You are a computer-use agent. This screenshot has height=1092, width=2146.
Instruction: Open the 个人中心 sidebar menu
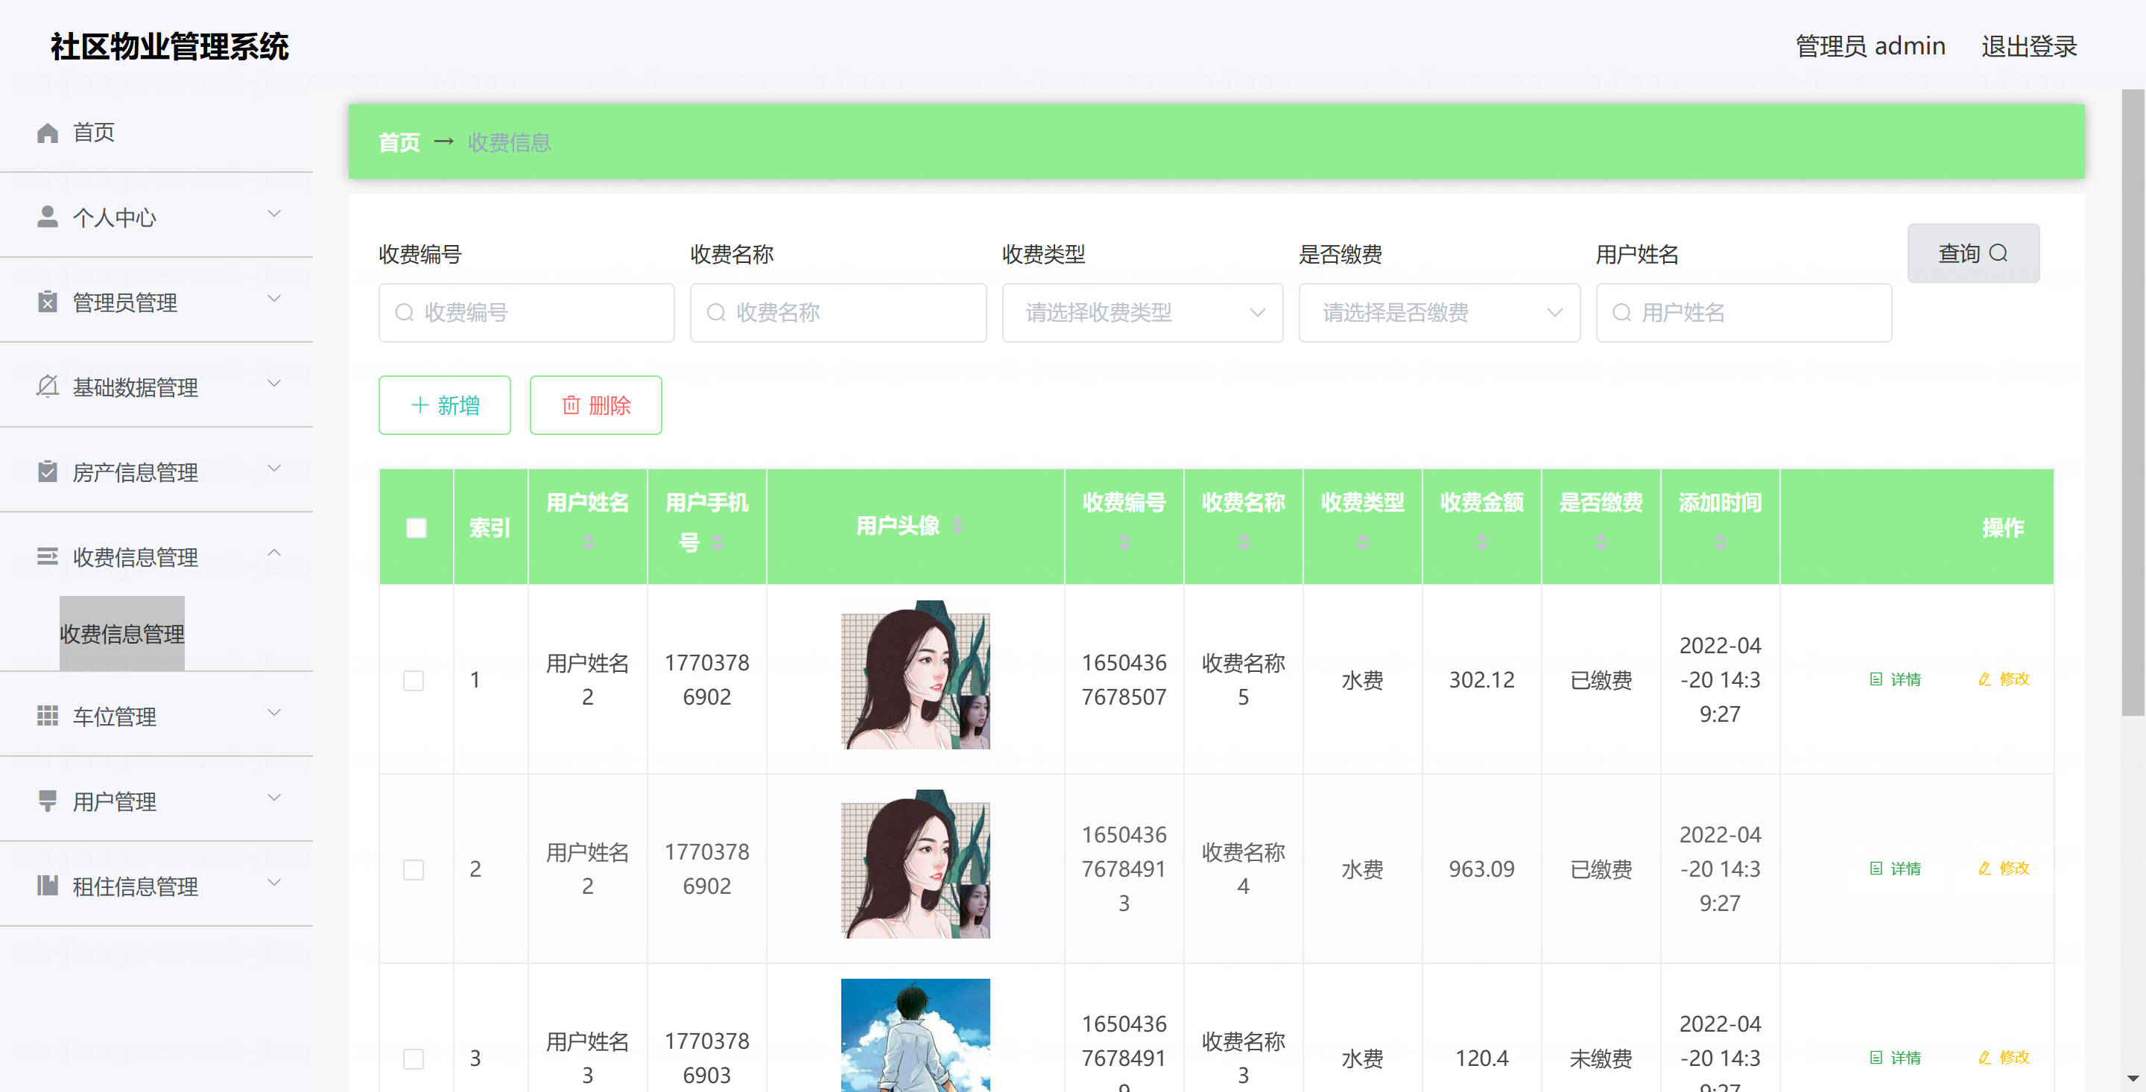(156, 217)
